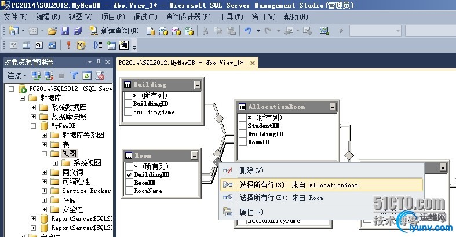Check BuildingID in the Building table
This screenshot has height=237, width=456.
pos(128,104)
